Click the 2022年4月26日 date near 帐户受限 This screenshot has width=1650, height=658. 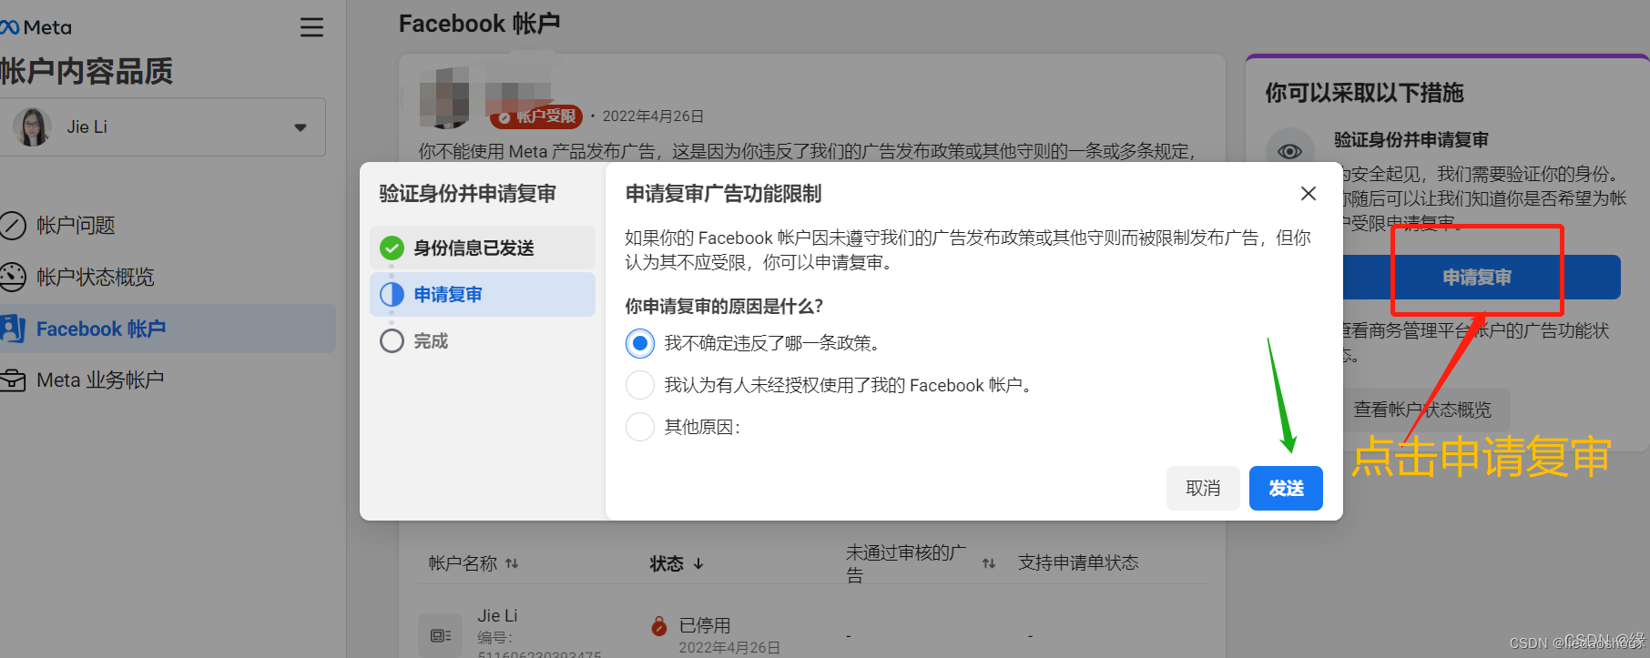tap(653, 116)
